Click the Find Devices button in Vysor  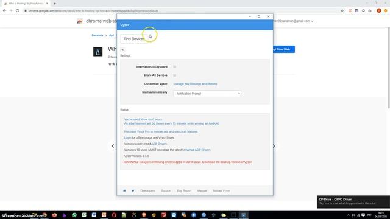pos(134,39)
